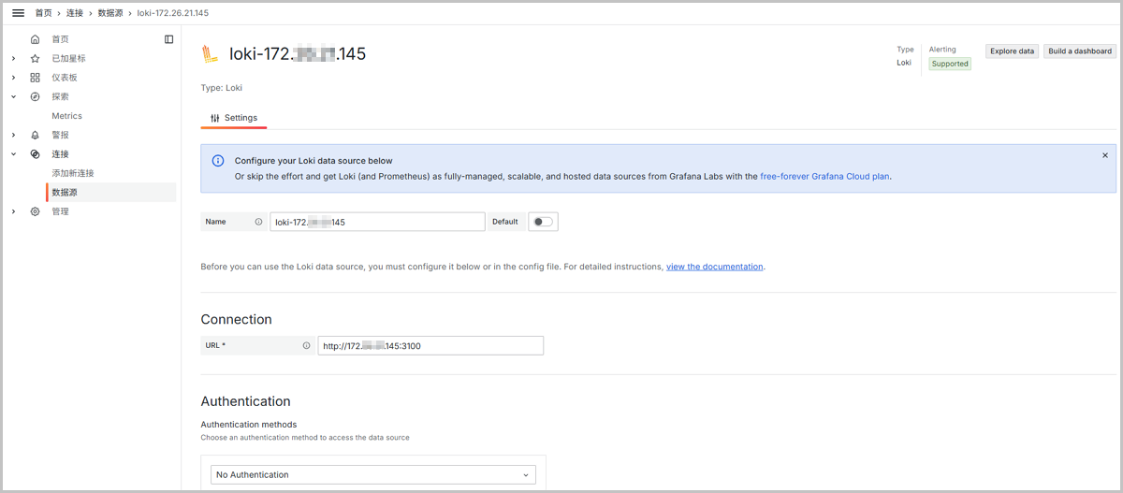Expand the 管理 section chevron

point(13,211)
